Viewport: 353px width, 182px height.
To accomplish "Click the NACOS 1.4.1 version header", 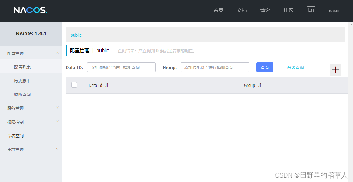I will tap(31, 34).
